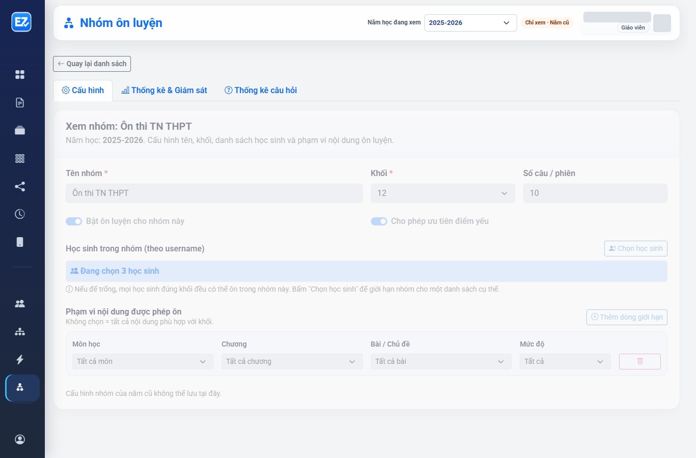Open the nine-dot grid icon in the sidebar
Viewport: 696px width, 458px height.
[x=20, y=158]
